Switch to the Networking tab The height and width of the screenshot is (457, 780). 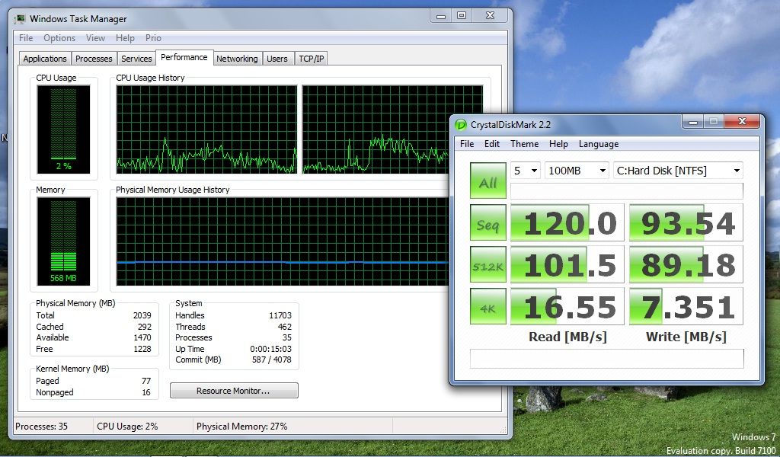point(237,59)
